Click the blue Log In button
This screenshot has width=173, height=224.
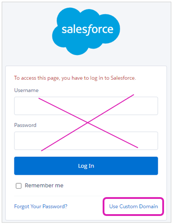[86, 166]
